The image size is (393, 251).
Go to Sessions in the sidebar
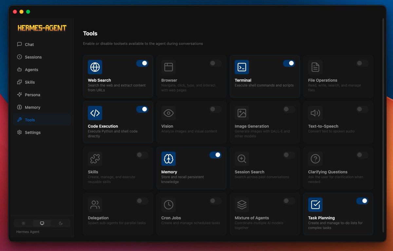tap(33, 57)
